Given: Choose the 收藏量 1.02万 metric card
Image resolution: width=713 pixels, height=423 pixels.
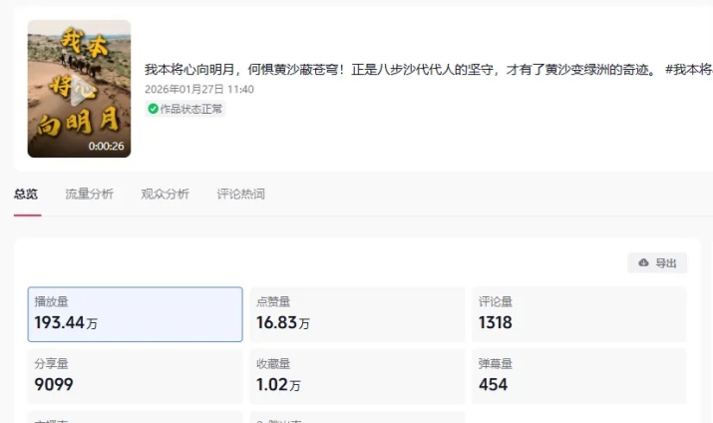Looking at the screenshot, I should [x=356, y=376].
